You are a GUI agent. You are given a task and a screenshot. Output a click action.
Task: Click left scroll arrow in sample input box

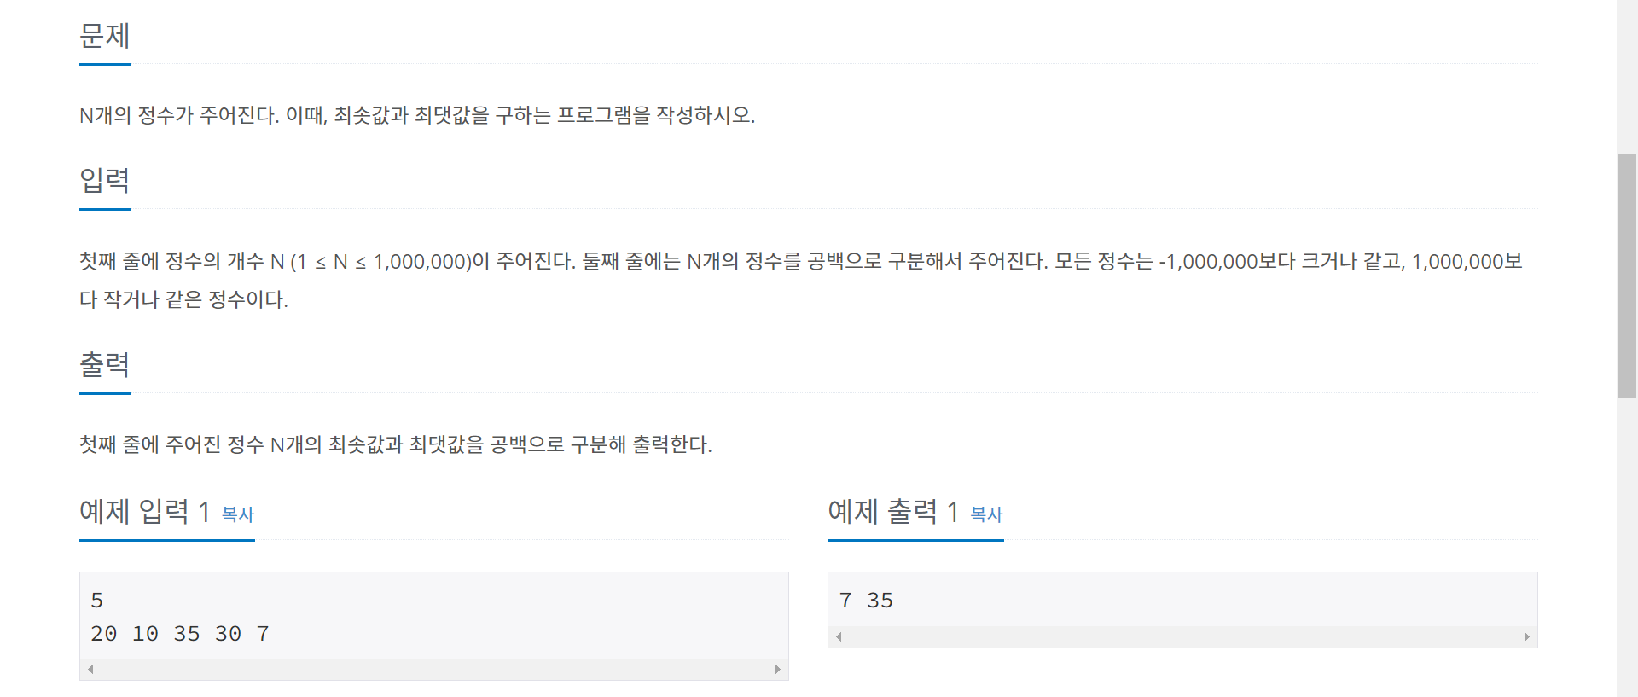point(90,670)
